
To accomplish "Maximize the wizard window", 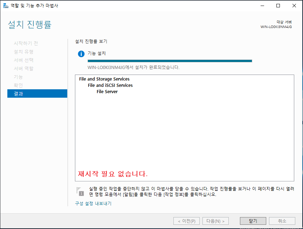I will (278, 6).
